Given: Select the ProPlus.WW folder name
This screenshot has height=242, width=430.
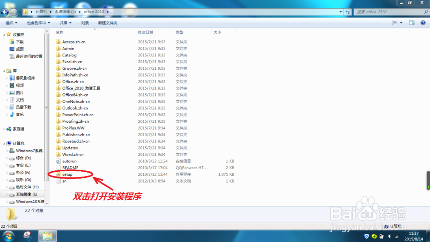Looking at the screenshot, I should 73,128.
